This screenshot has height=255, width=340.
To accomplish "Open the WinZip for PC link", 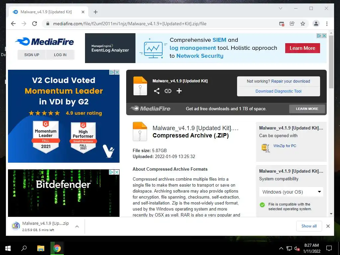I will coord(285,146).
